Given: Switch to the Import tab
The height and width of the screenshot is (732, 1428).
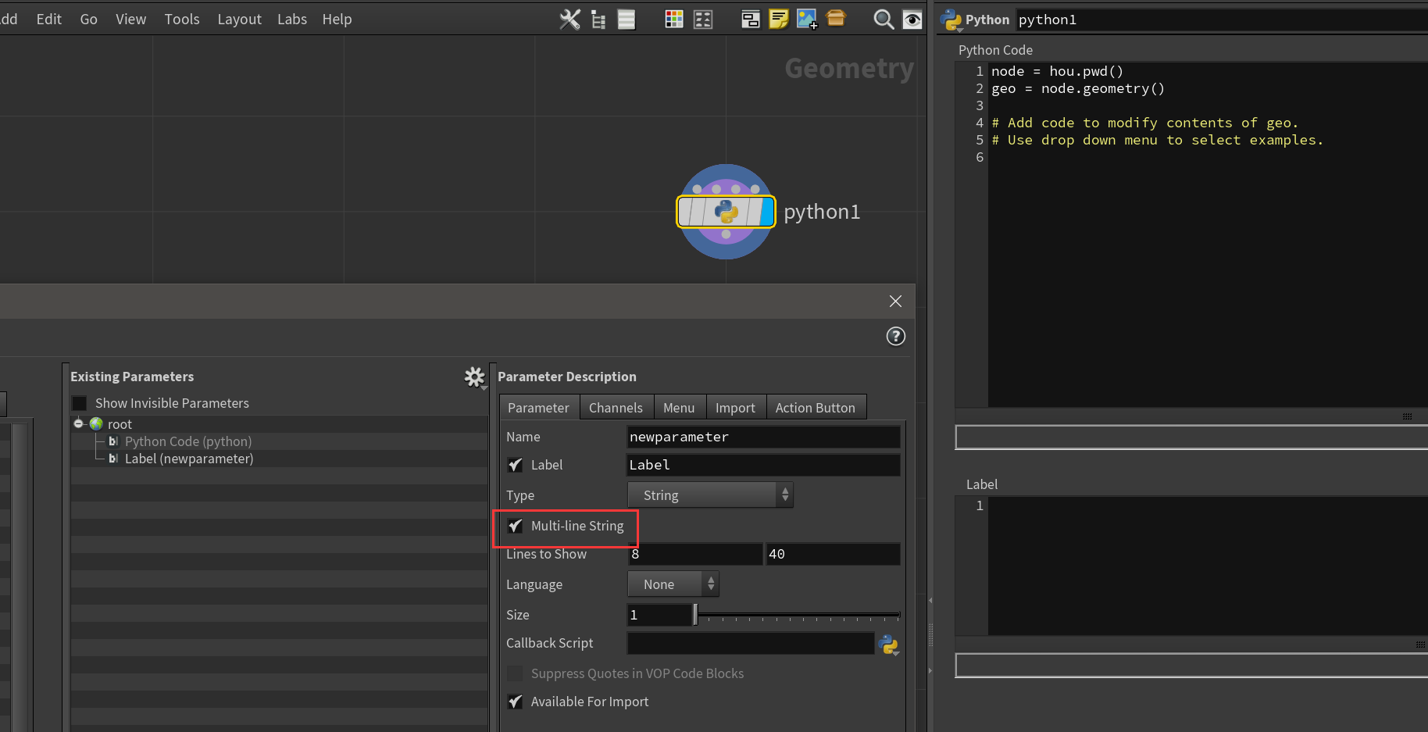Looking at the screenshot, I should [736, 408].
